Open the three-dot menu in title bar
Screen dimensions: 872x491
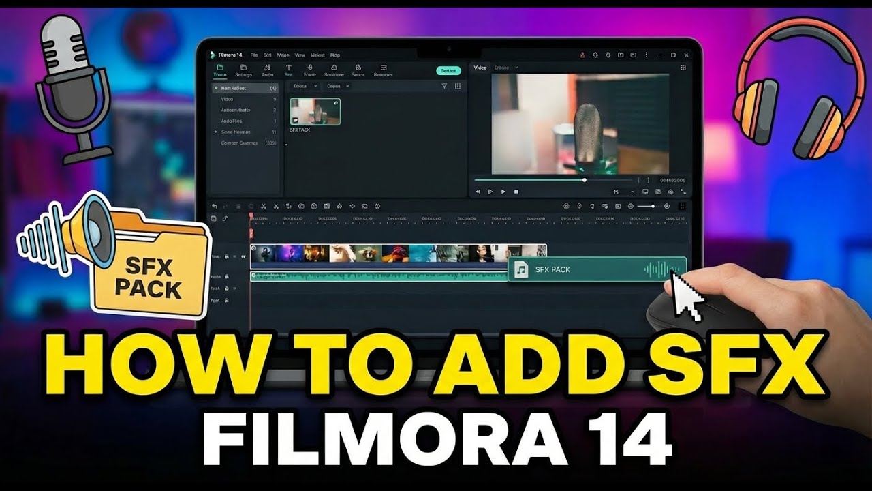click(x=647, y=55)
